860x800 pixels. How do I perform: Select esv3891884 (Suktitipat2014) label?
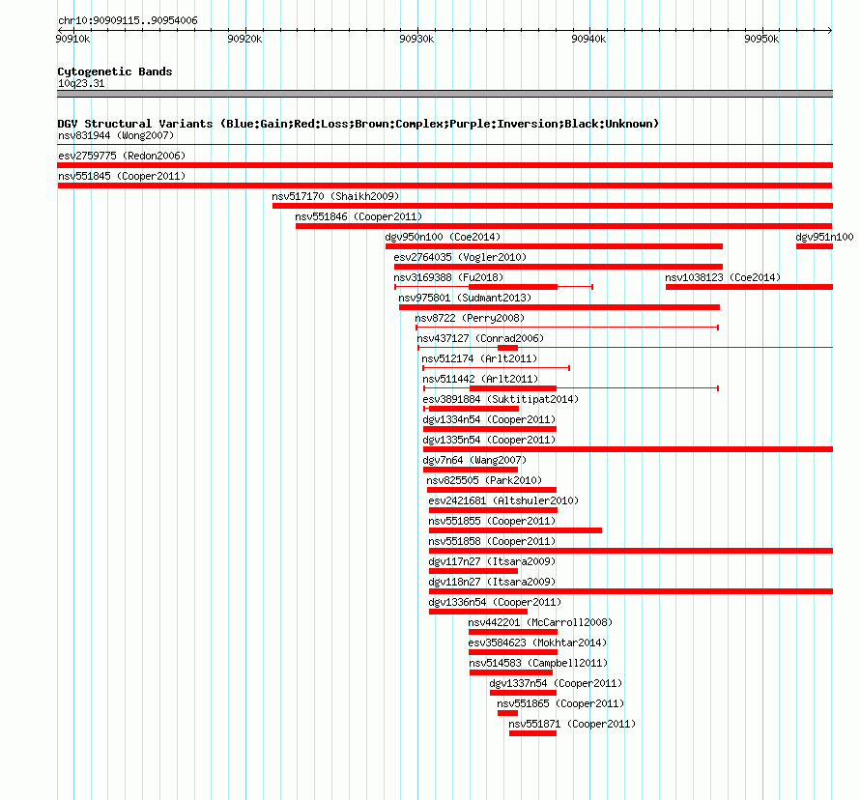[x=501, y=399]
